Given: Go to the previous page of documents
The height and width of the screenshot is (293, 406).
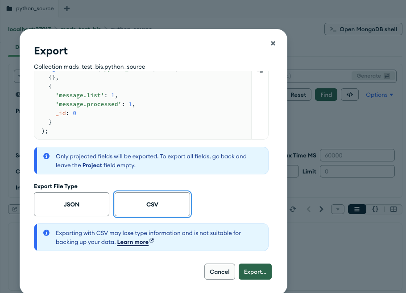Looking at the screenshot, I should tap(308, 209).
